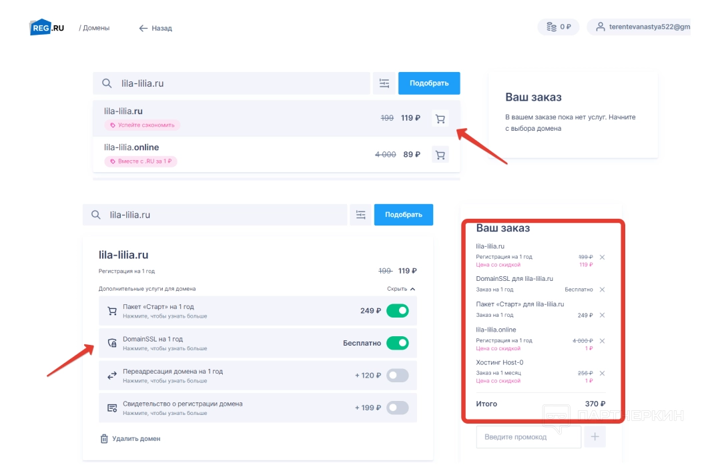Enable Свидетельство о регистрации домена toggle
The width and height of the screenshot is (718, 469).
tap(398, 408)
